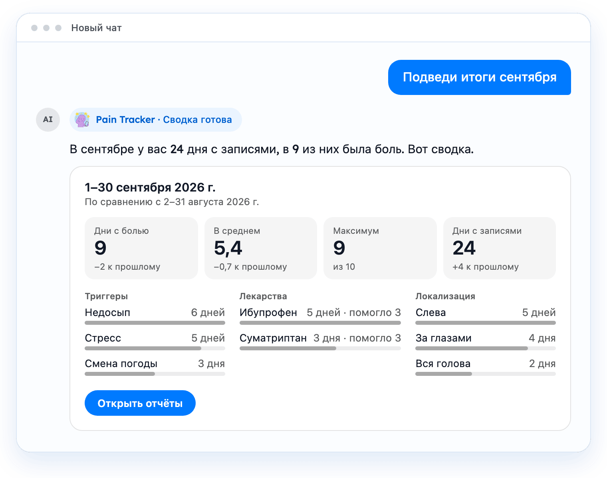Click the 'Слева' location label
Screen dimensions: 607x478
pos(430,312)
